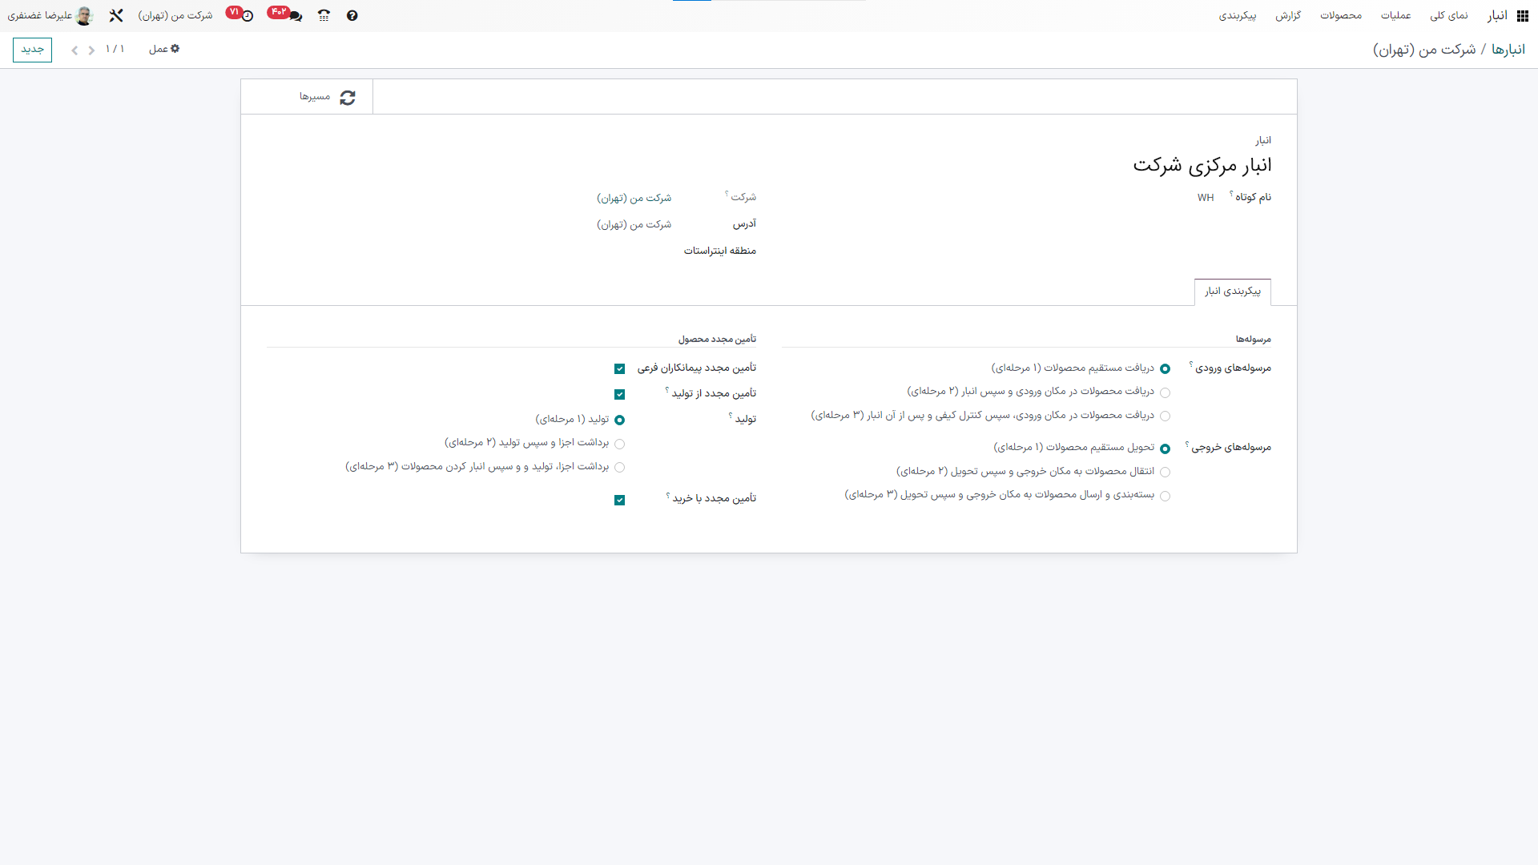The height and width of the screenshot is (865, 1538).
Task: Click the routes refresh arrows icon
Action: [x=348, y=97]
